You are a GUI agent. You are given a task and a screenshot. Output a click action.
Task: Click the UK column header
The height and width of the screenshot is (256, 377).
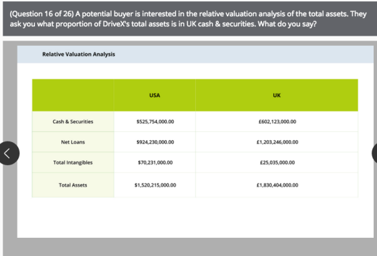(277, 95)
